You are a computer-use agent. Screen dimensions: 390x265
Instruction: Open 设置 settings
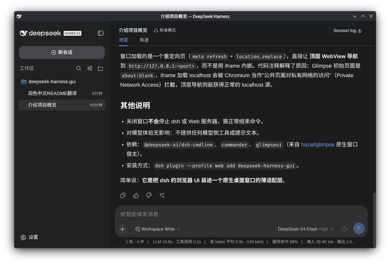tap(29, 237)
